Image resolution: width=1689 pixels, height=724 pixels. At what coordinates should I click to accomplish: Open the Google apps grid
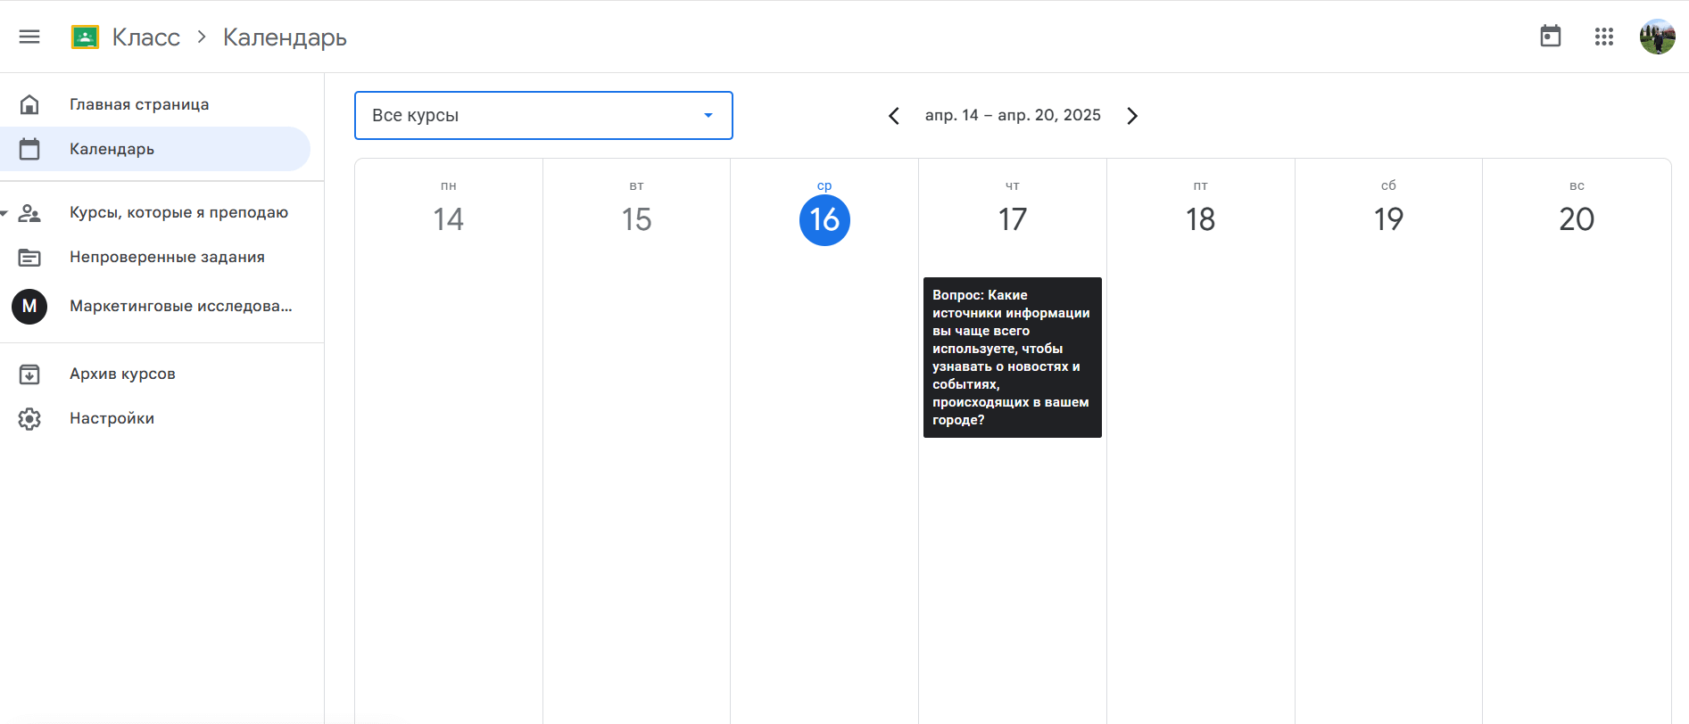(x=1603, y=37)
